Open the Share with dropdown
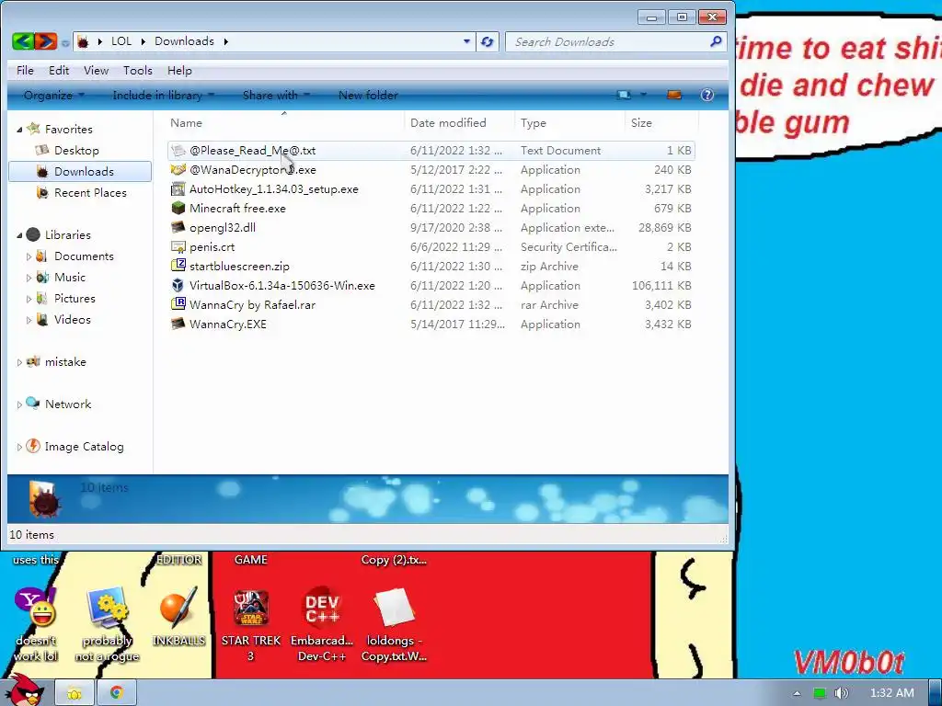This screenshot has width=942, height=706. pos(276,95)
